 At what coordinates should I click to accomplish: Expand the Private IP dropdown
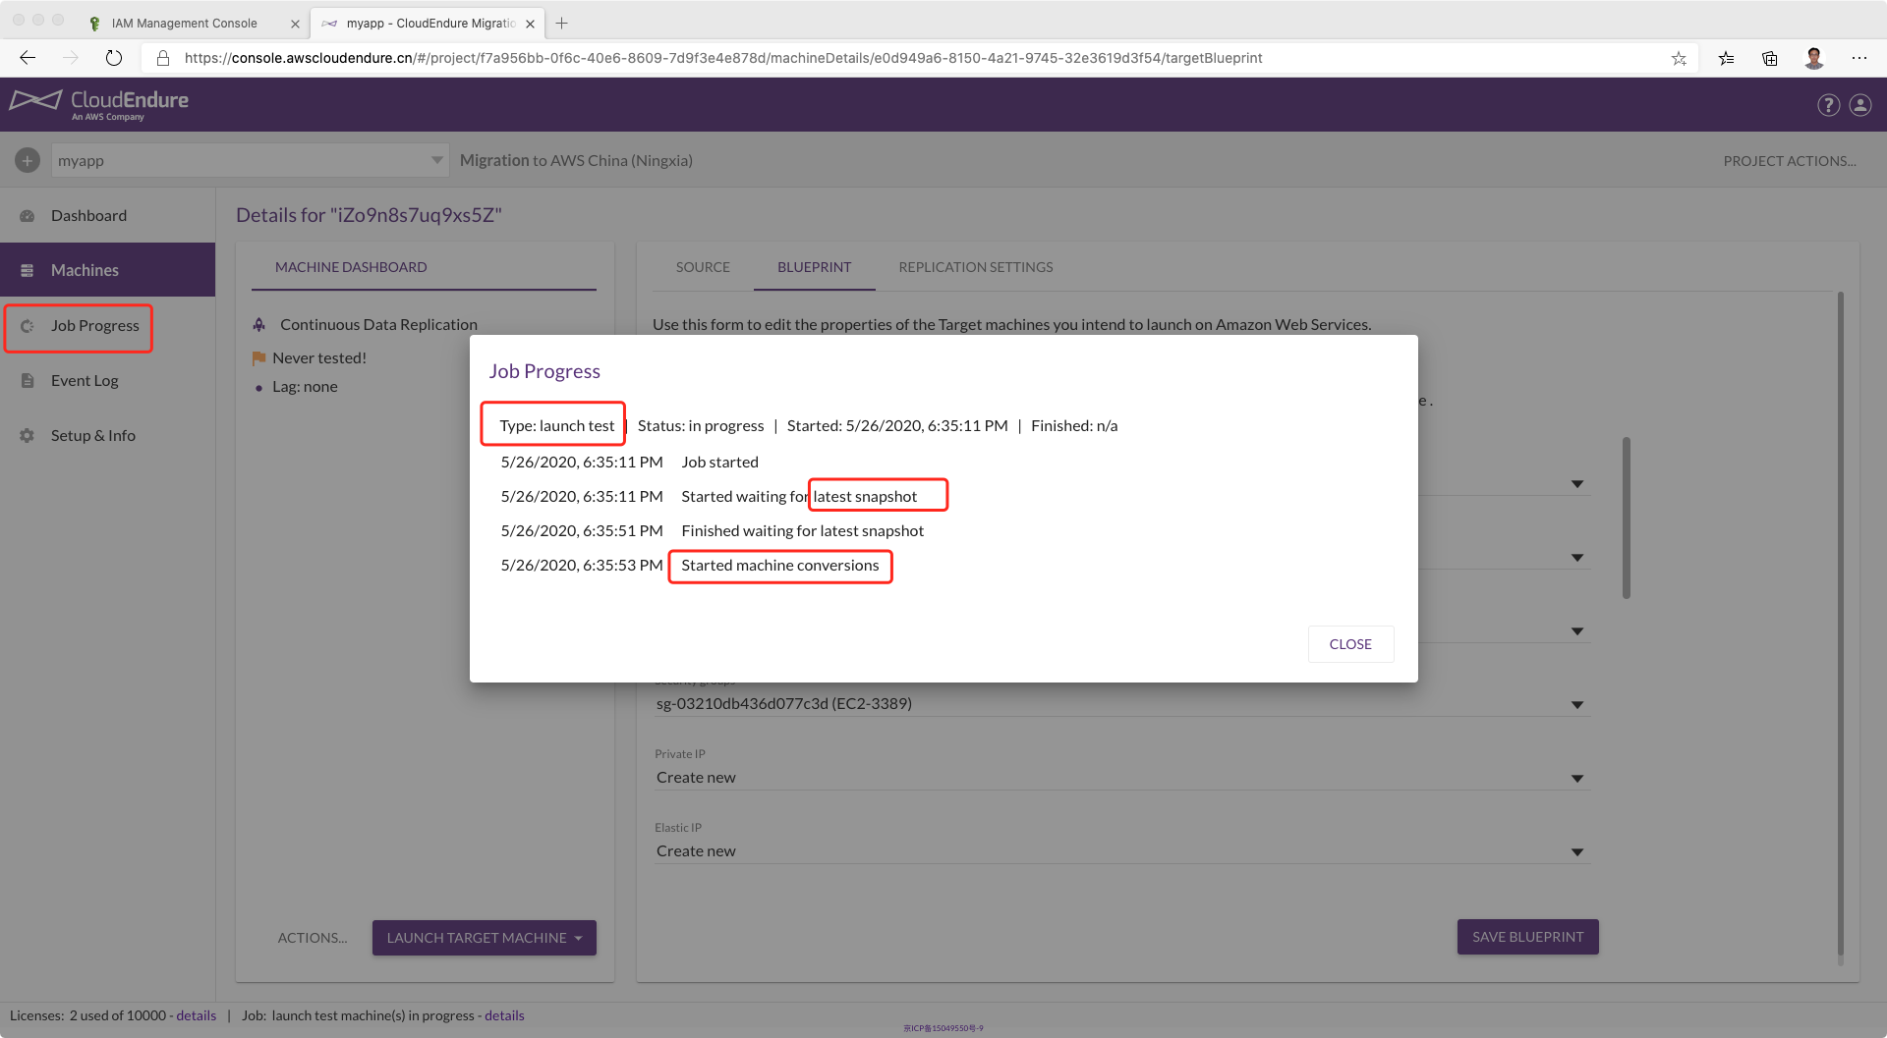click(1576, 778)
